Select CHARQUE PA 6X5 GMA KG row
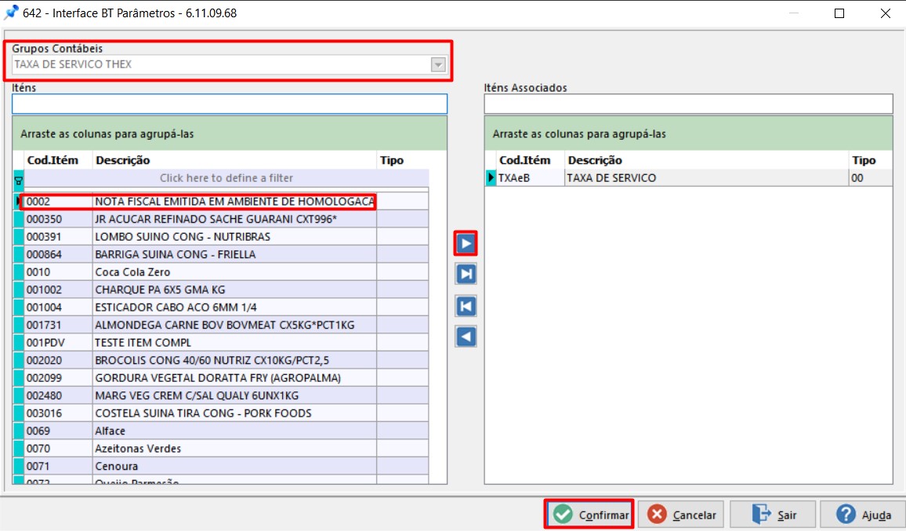The height and width of the screenshot is (531, 906). coord(226,289)
